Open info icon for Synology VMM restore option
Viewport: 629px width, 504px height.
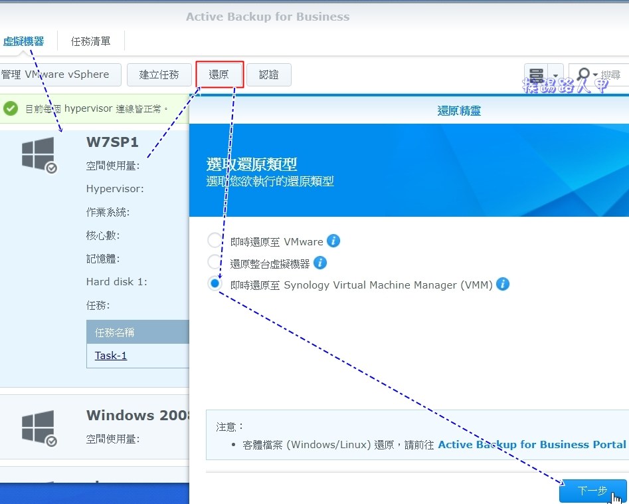pyautogui.click(x=503, y=284)
